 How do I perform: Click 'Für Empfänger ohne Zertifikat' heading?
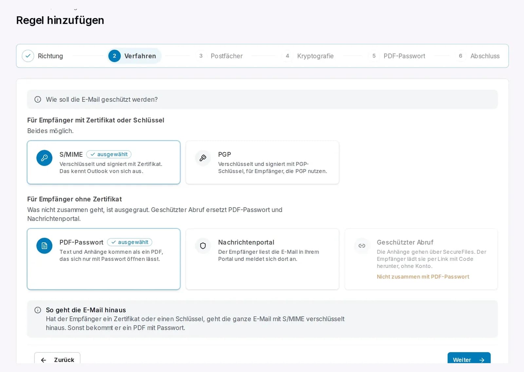(x=74, y=199)
